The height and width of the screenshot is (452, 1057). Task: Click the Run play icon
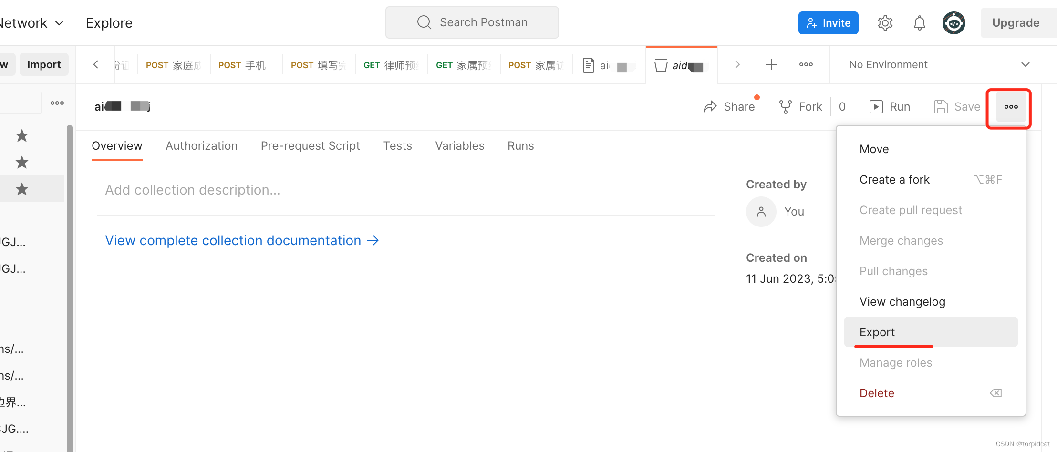pos(876,107)
